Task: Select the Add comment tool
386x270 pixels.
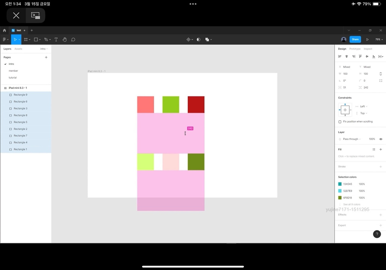Action: click(73, 40)
